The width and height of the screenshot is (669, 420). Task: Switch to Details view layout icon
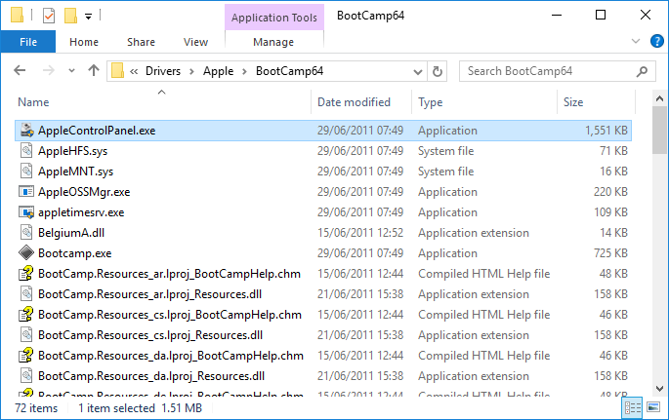point(632,407)
